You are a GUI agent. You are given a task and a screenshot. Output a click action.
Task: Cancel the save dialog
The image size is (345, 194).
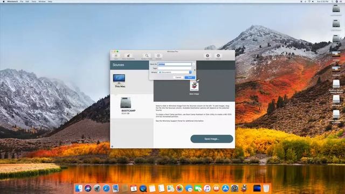(178, 78)
